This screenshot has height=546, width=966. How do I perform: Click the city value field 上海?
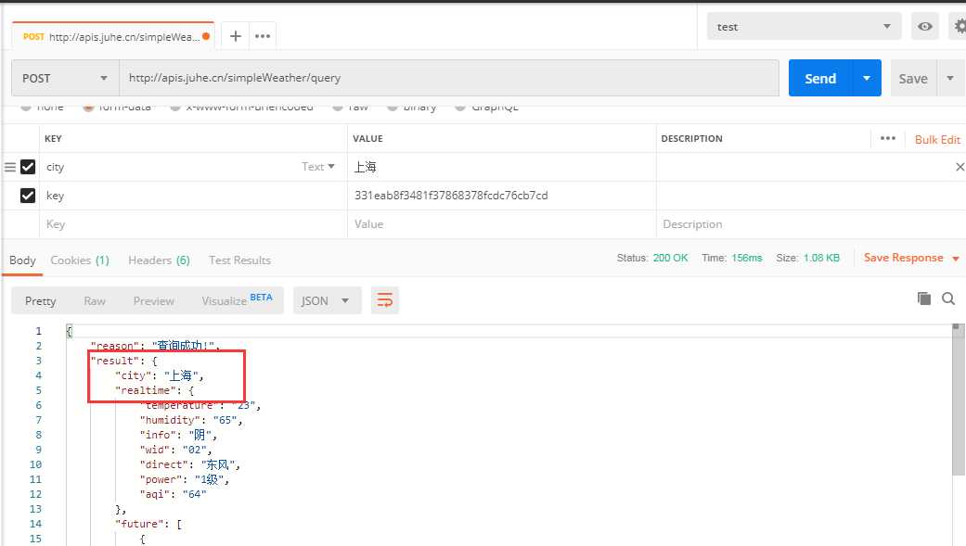(x=501, y=167)
